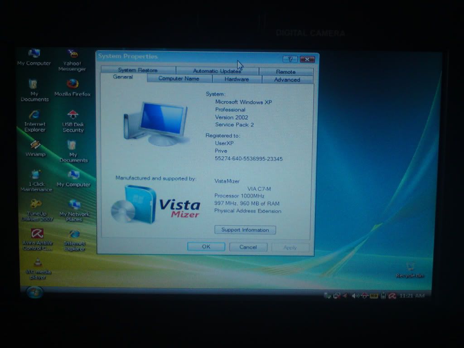Launch Mozilla Firefox from the desktop
The height and width of the screenshot is (348, 464).
tap(72, 84)
